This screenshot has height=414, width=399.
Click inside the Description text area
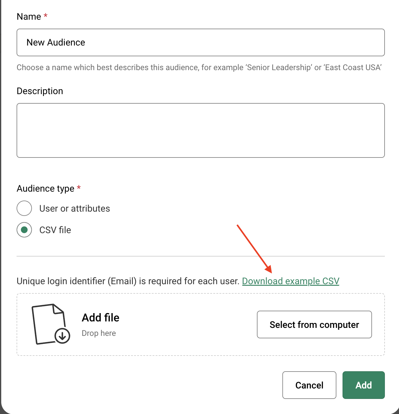click(x=201, y=130)
